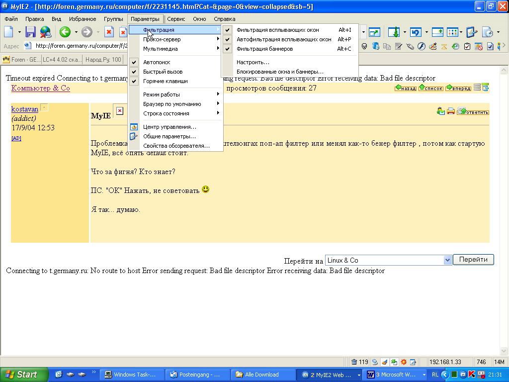Click the Kaspersky red K tray icon
The image size is (509, 382).
click(x=472, y=375)
